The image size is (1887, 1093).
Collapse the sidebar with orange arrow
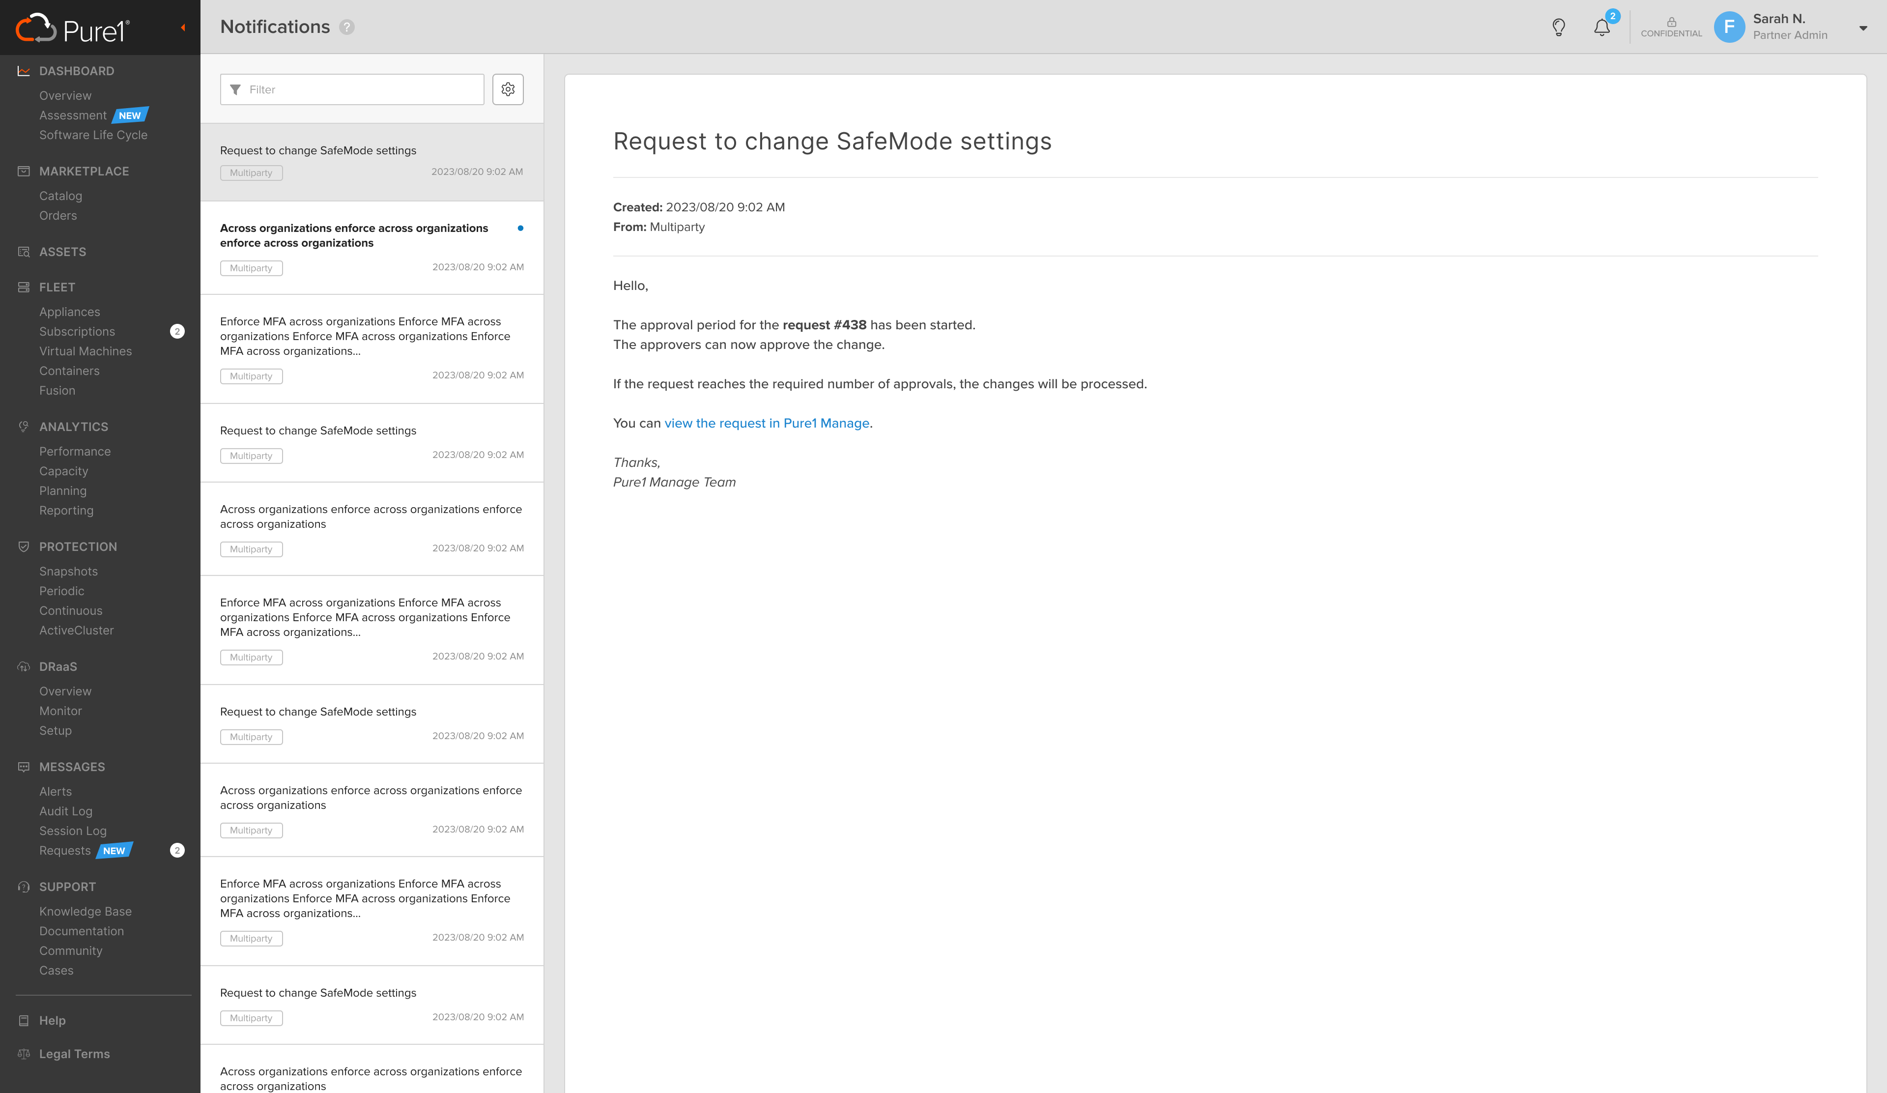(183, 28)
